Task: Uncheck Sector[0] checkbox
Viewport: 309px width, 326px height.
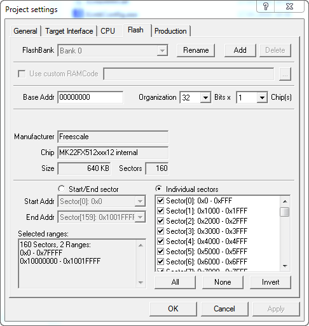Action: [x=160, y=200]
